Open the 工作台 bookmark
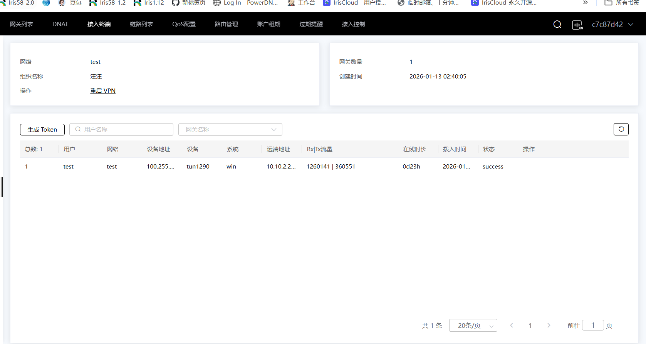646x344 pixels. [x=302, y=3]
